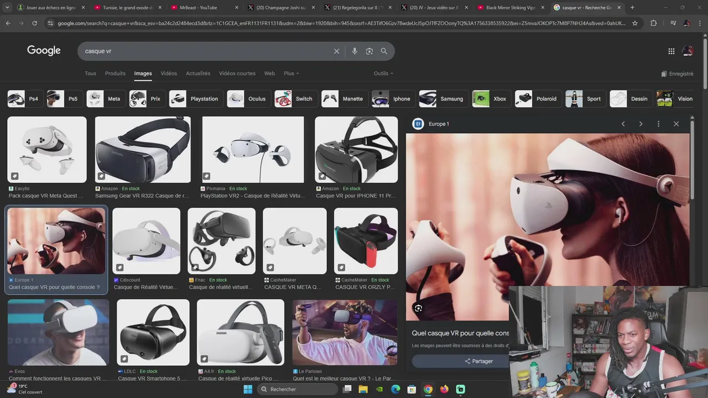
Task: Filter images by Meta chip
Action: pyautogui.click(x=106, y=99)
